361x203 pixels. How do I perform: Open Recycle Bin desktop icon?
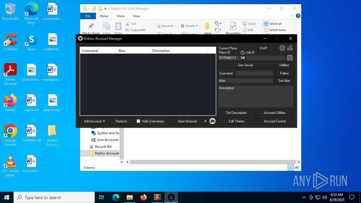click(x=10, y=12)
